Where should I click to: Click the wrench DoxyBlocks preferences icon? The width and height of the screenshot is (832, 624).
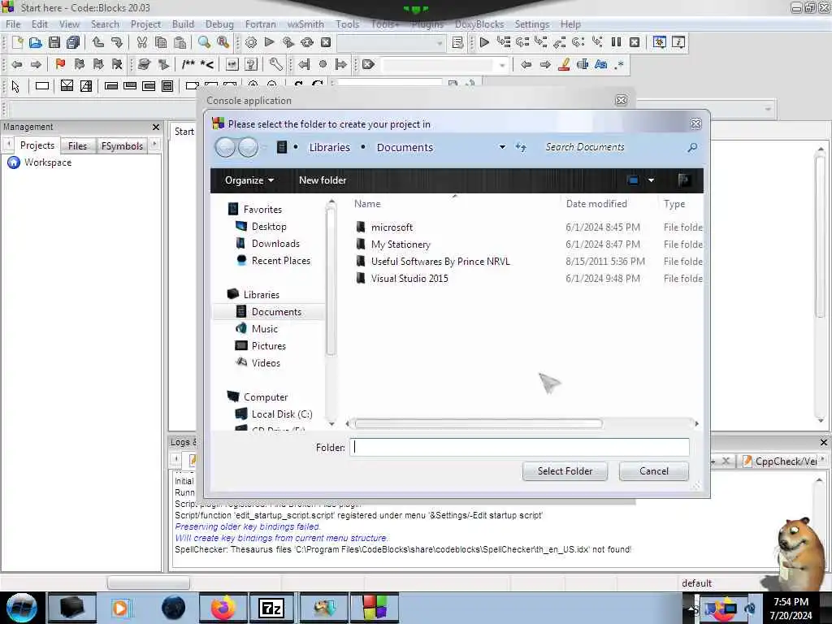(x=276, y=65)
